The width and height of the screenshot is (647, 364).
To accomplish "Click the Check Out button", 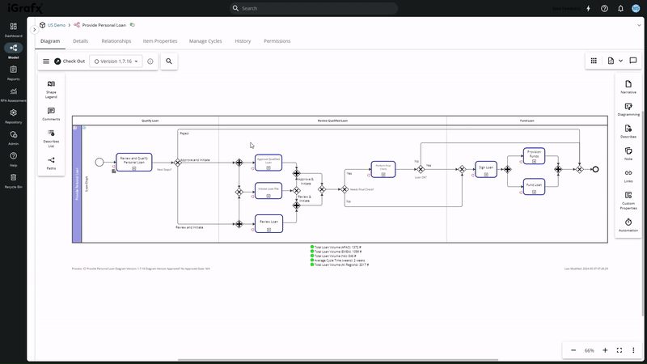I will 70,61.
